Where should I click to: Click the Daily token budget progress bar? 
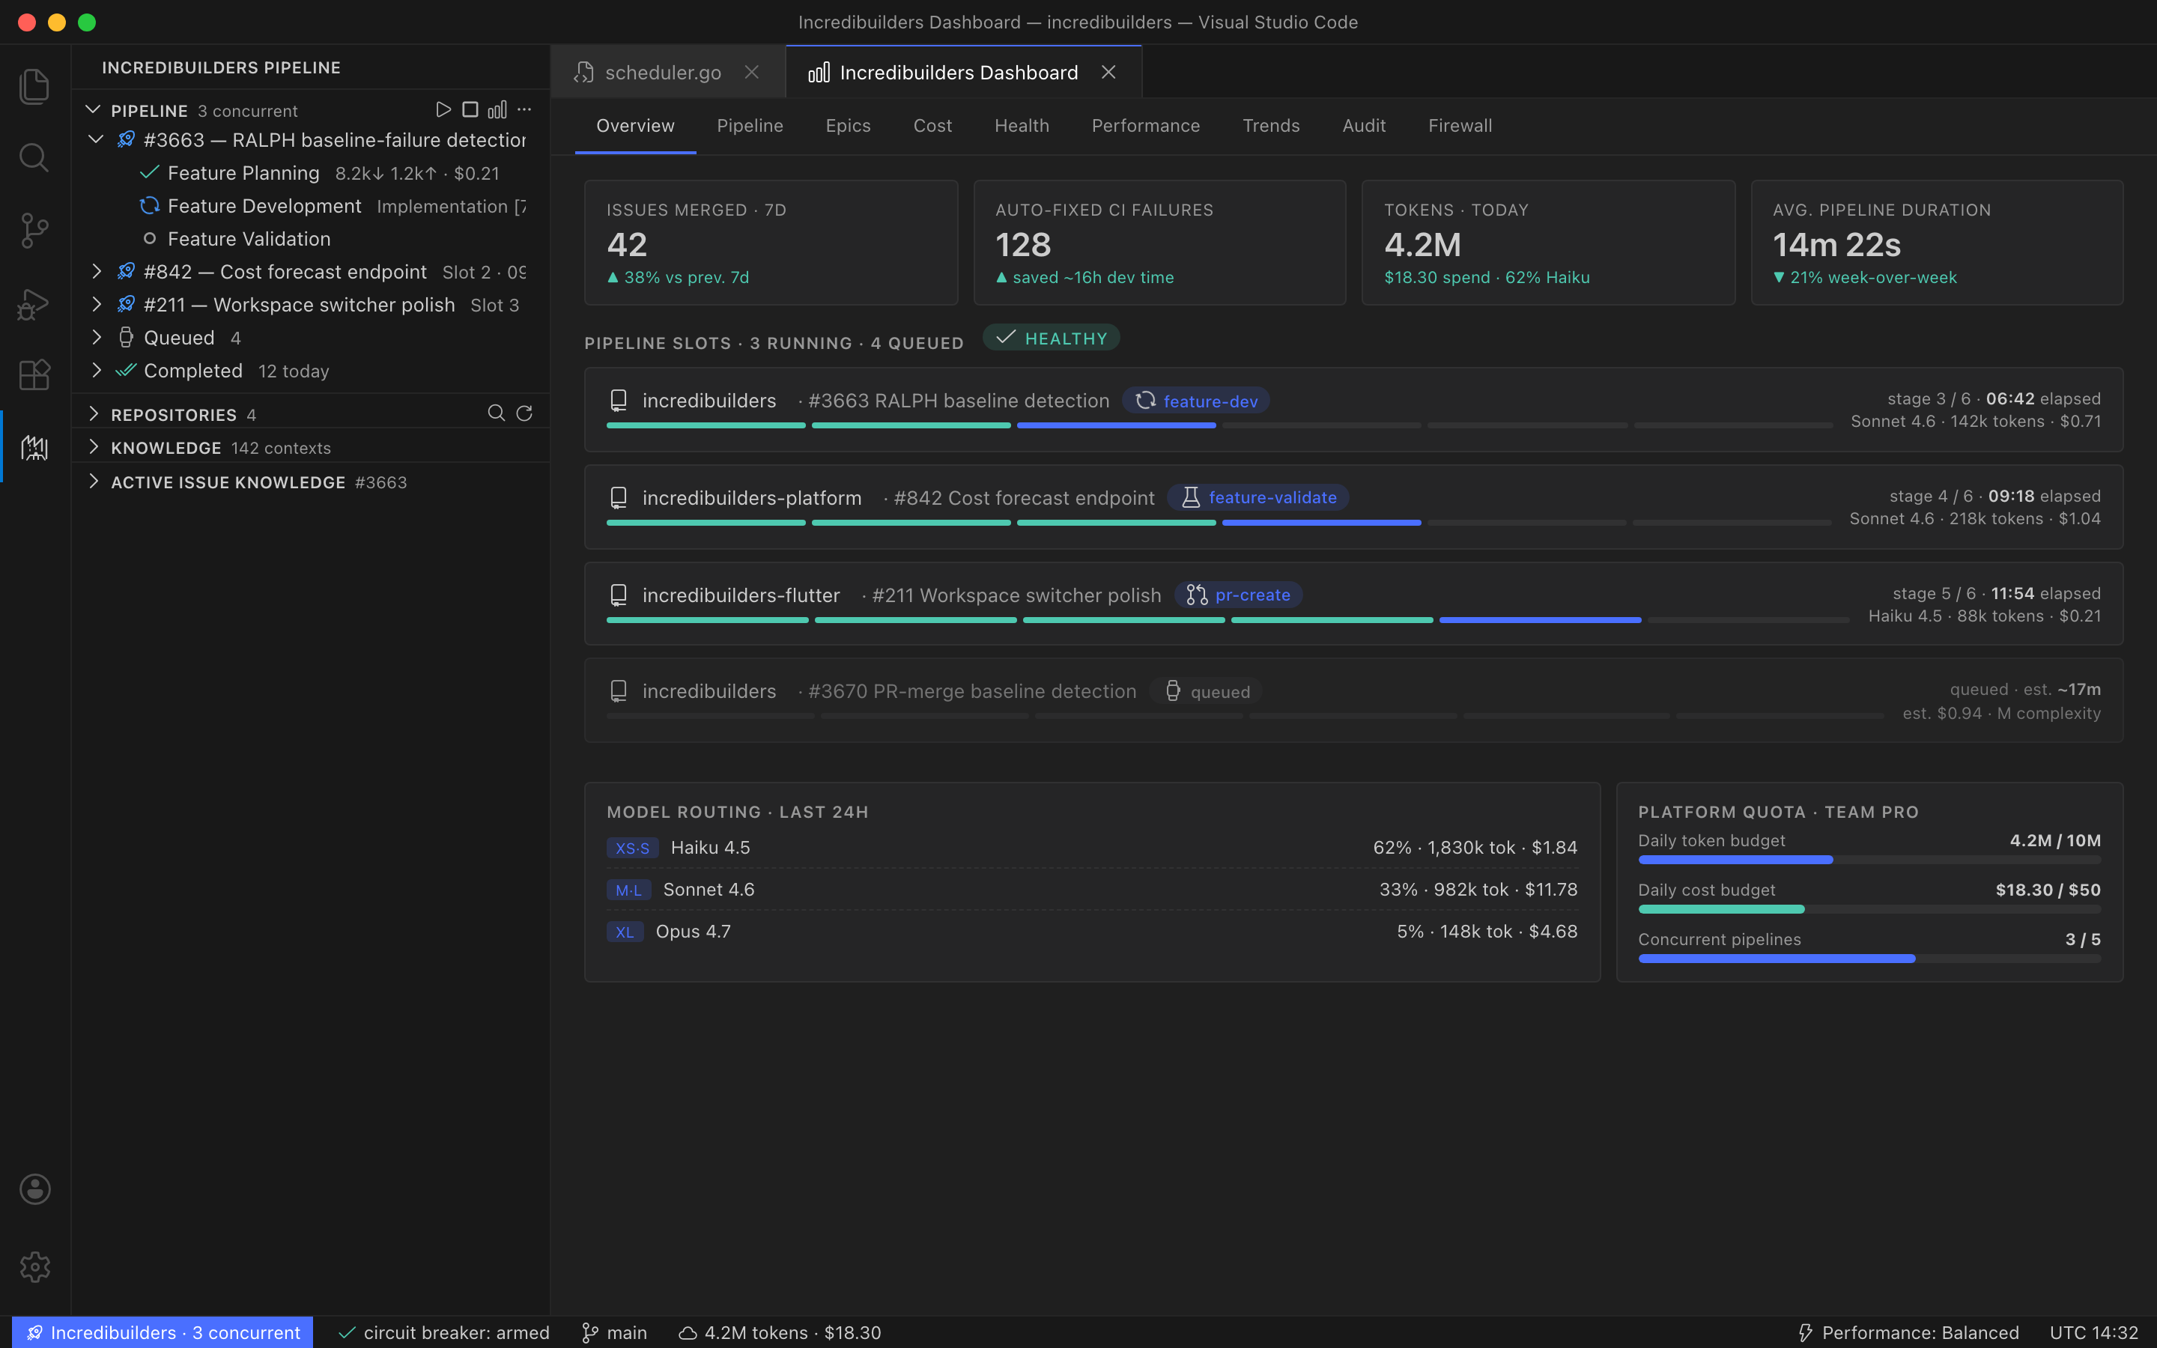pos(1869,860)
